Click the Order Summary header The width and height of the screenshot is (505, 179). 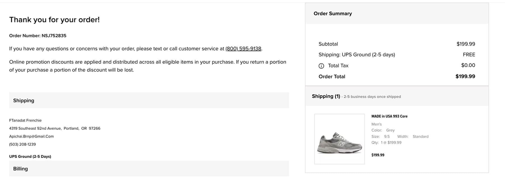tap(397, 13)
